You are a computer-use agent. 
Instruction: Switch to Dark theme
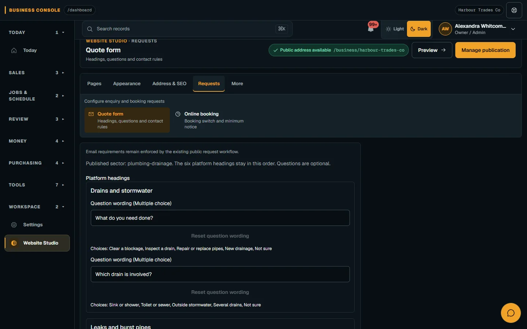pyautogui.click(x=419, y=29)
